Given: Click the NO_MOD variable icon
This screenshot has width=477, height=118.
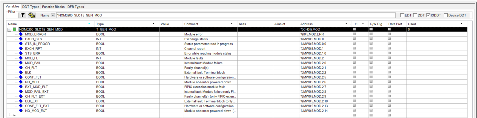Looking at the screenshot, I should click(x=21, y=82).
